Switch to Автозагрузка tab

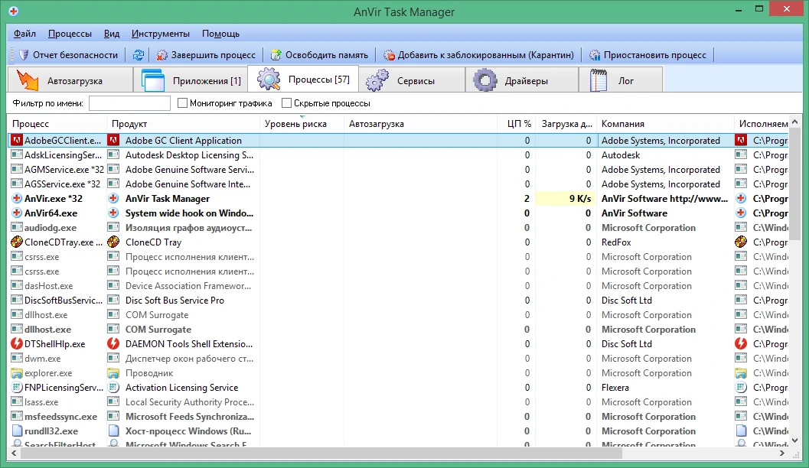pos(70,80)
